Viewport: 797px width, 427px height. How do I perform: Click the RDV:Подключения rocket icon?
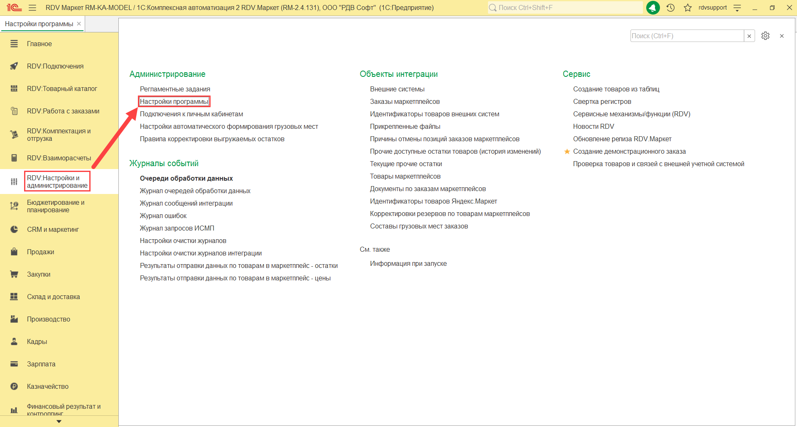click(x=14, y=66)
